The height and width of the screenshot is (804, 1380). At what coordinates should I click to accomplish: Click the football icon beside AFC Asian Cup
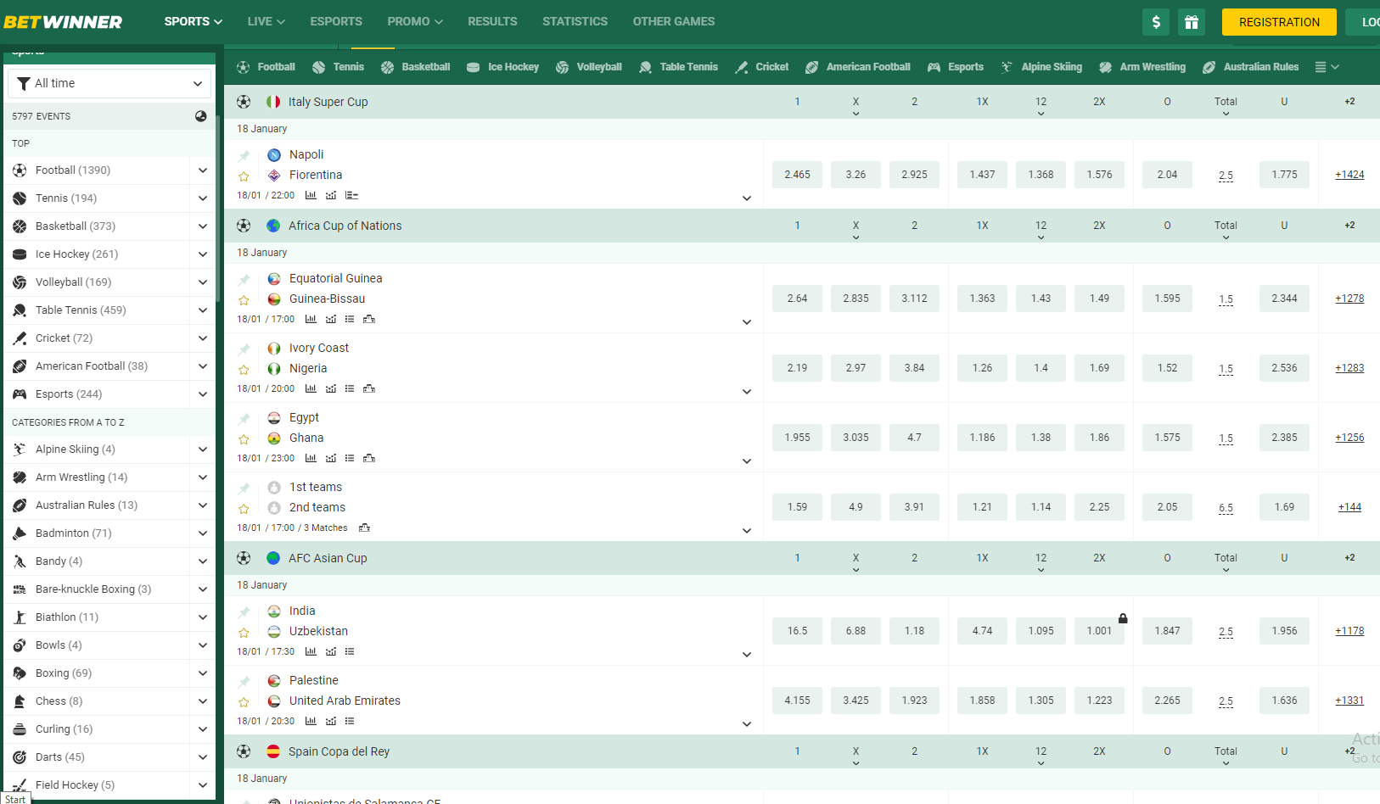click(244, 558)
